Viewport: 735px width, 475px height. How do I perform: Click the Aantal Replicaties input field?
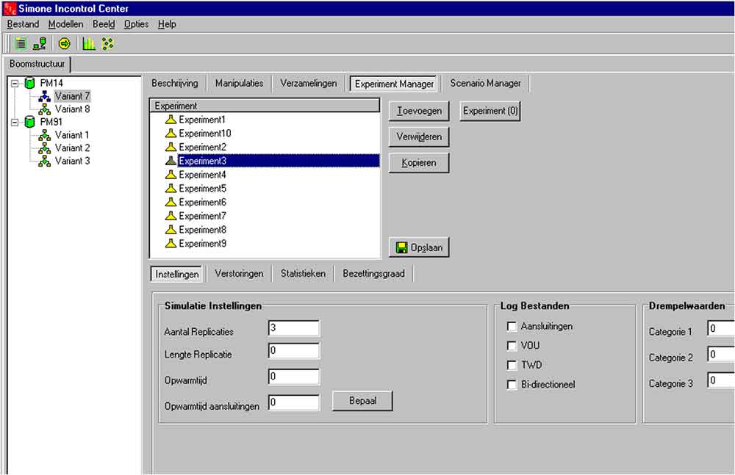(x=293, y=328)
